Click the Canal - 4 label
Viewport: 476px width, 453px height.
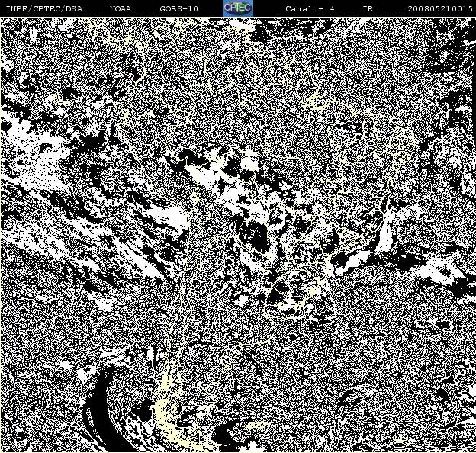pos(310,9)
